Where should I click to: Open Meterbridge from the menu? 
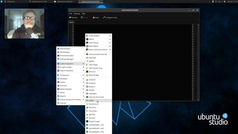click(x=99, y=75)
